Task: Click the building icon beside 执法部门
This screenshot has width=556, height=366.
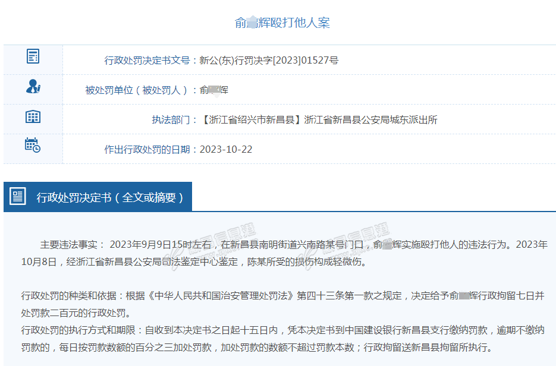Action: point(33,116)
